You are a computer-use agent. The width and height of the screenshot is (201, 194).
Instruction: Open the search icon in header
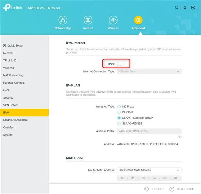pyautogui.click(x=177, y=7)
